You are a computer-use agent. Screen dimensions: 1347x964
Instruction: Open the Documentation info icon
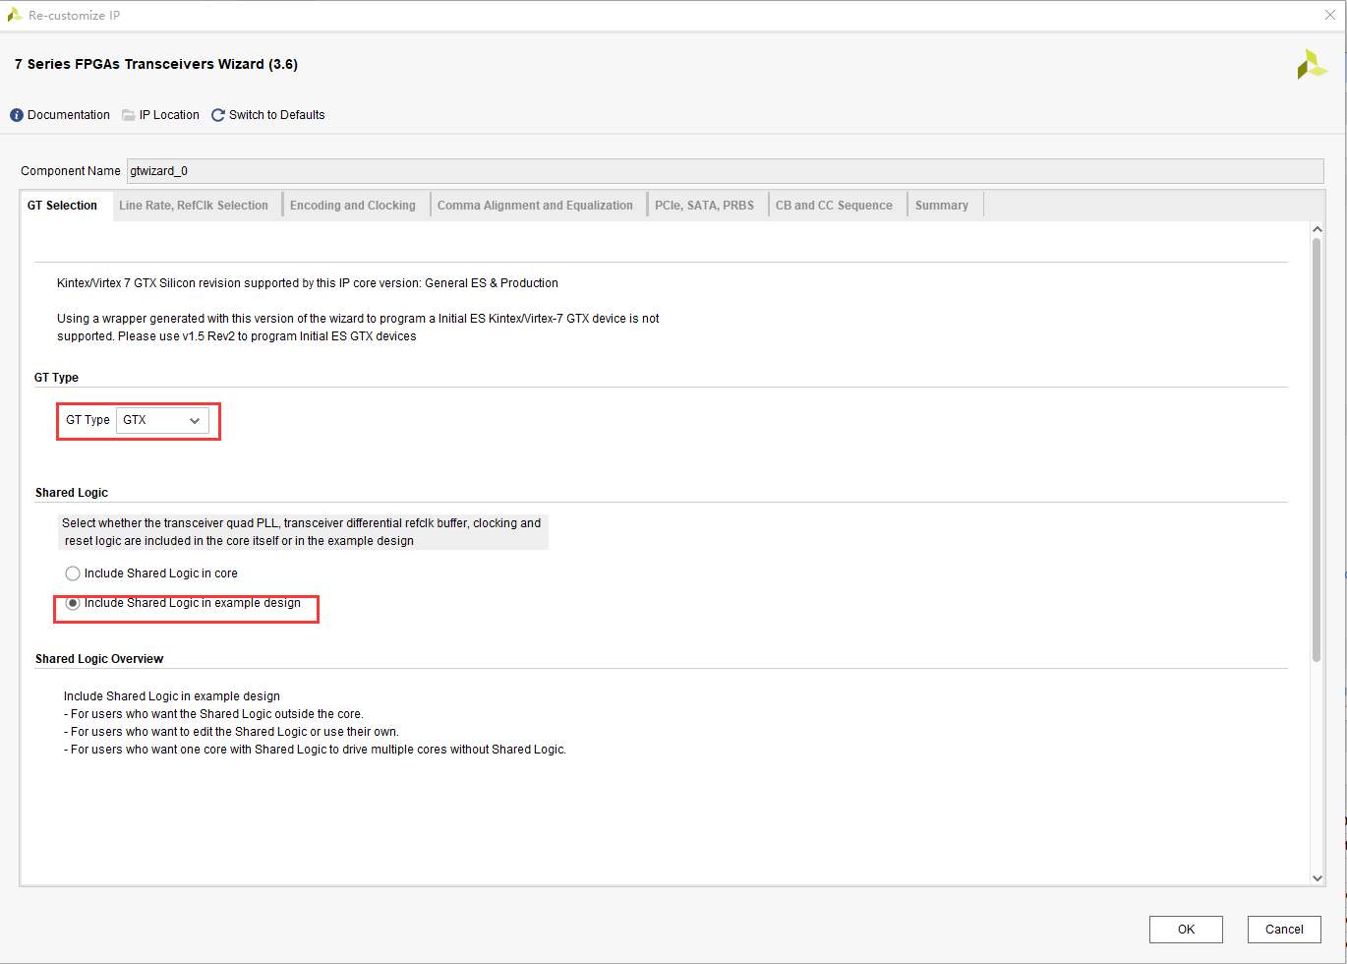[x=17, y=115]
